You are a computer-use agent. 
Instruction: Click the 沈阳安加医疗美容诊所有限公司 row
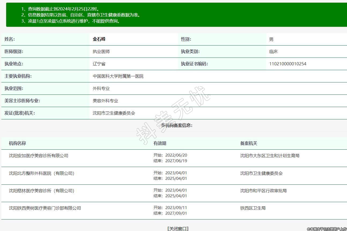pyautogui.click(x=39, y=156)
